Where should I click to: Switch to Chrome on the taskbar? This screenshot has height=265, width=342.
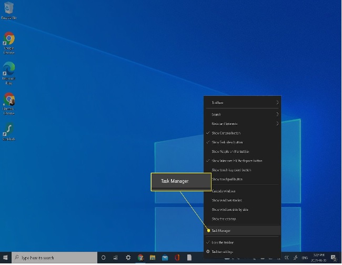point(140,258)
